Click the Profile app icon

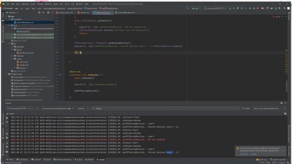250,8
